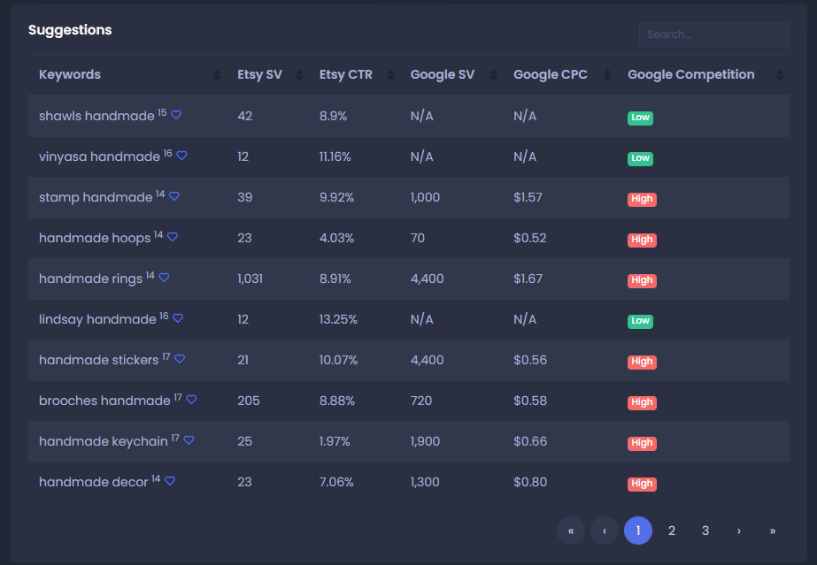Open page 3 of suggestions
Screen dimensions: 817x565
click(705, 531)
